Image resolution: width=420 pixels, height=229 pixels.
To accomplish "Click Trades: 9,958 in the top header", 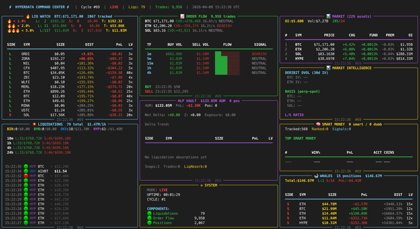I will click(x=169, y=7).
